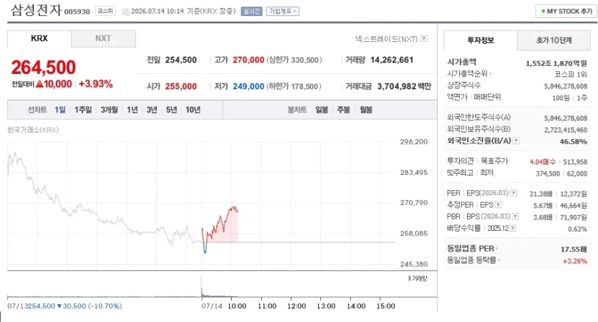Click the 07/14 date axis label
This screenshot has width=598, height=322.
click(212, 306)
